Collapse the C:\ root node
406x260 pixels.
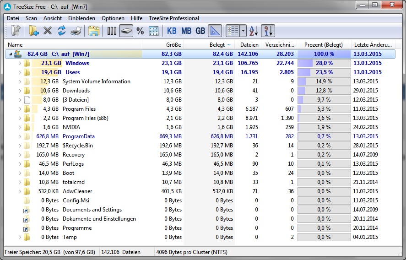click(11, 54)
